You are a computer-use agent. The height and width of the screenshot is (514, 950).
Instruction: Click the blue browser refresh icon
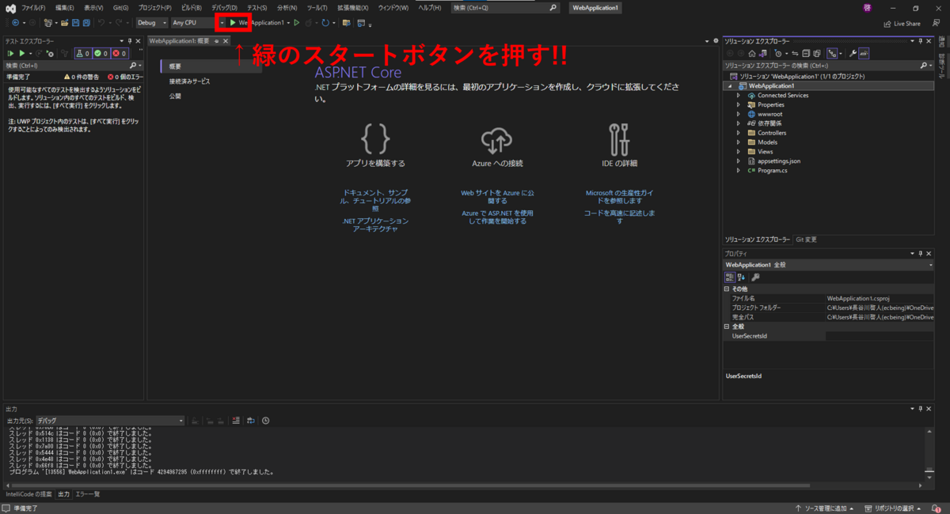(x=325, y=22)
